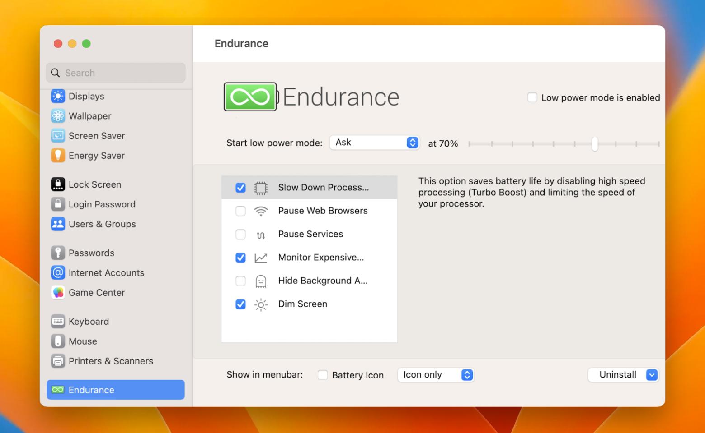Image resolution: width=705 pixels, height=433 pixels.
Task: Click the battery percentage slider thumb
Action: pyautogui.click(x=595, y=144)
